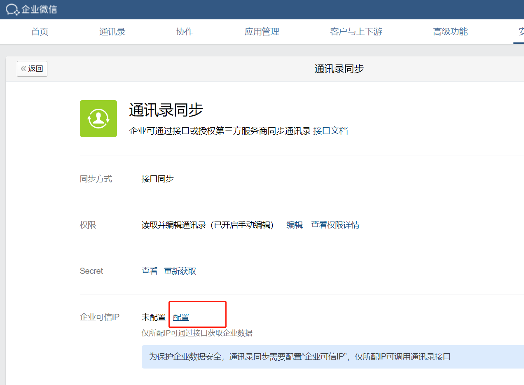Click 编辑 next to the permissions
The width and height of the screenshot is (524, 385).
coord(295,225)
